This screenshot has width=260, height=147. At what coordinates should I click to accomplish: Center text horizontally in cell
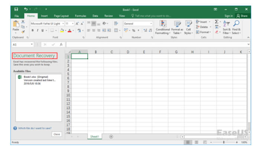(94, 30)
